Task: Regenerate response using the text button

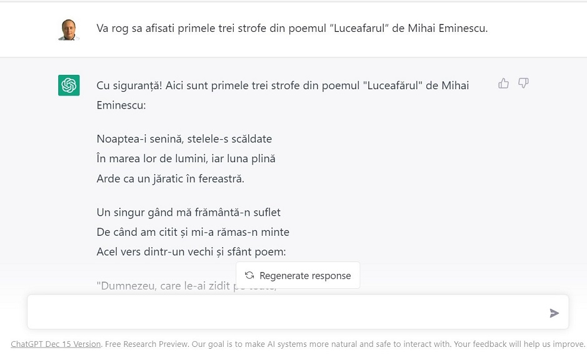Action: click(298, 275)
